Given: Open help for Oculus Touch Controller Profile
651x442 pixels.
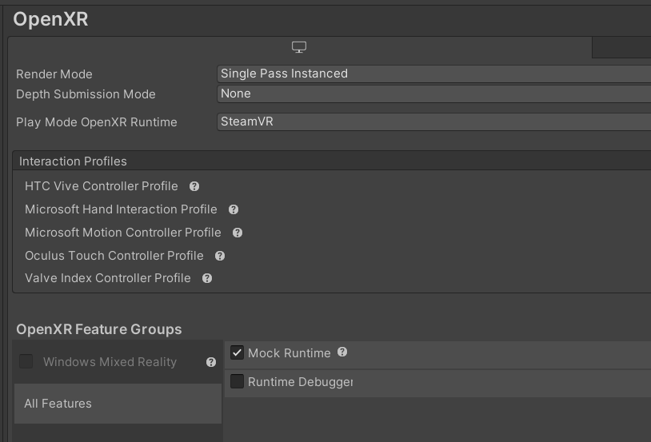Looking at the screenshot, I should pyautogui.click(x=220, y=256).
